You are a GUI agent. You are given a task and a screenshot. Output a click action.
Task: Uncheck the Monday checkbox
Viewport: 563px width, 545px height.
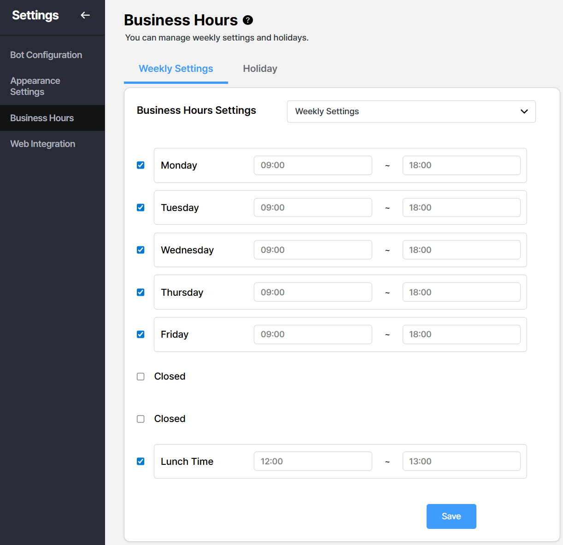pos(141,165)
